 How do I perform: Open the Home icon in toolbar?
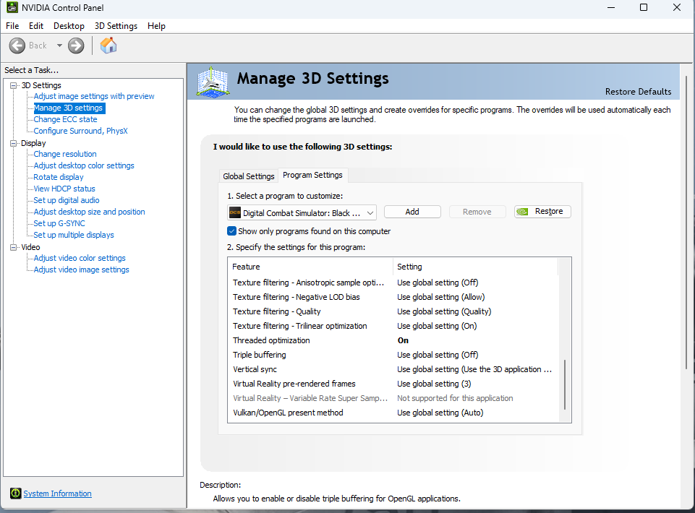click(108, 46)
